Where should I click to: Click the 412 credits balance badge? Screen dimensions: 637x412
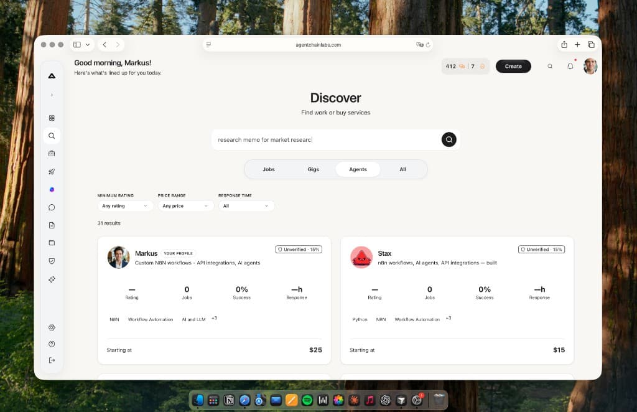point(465,66)
